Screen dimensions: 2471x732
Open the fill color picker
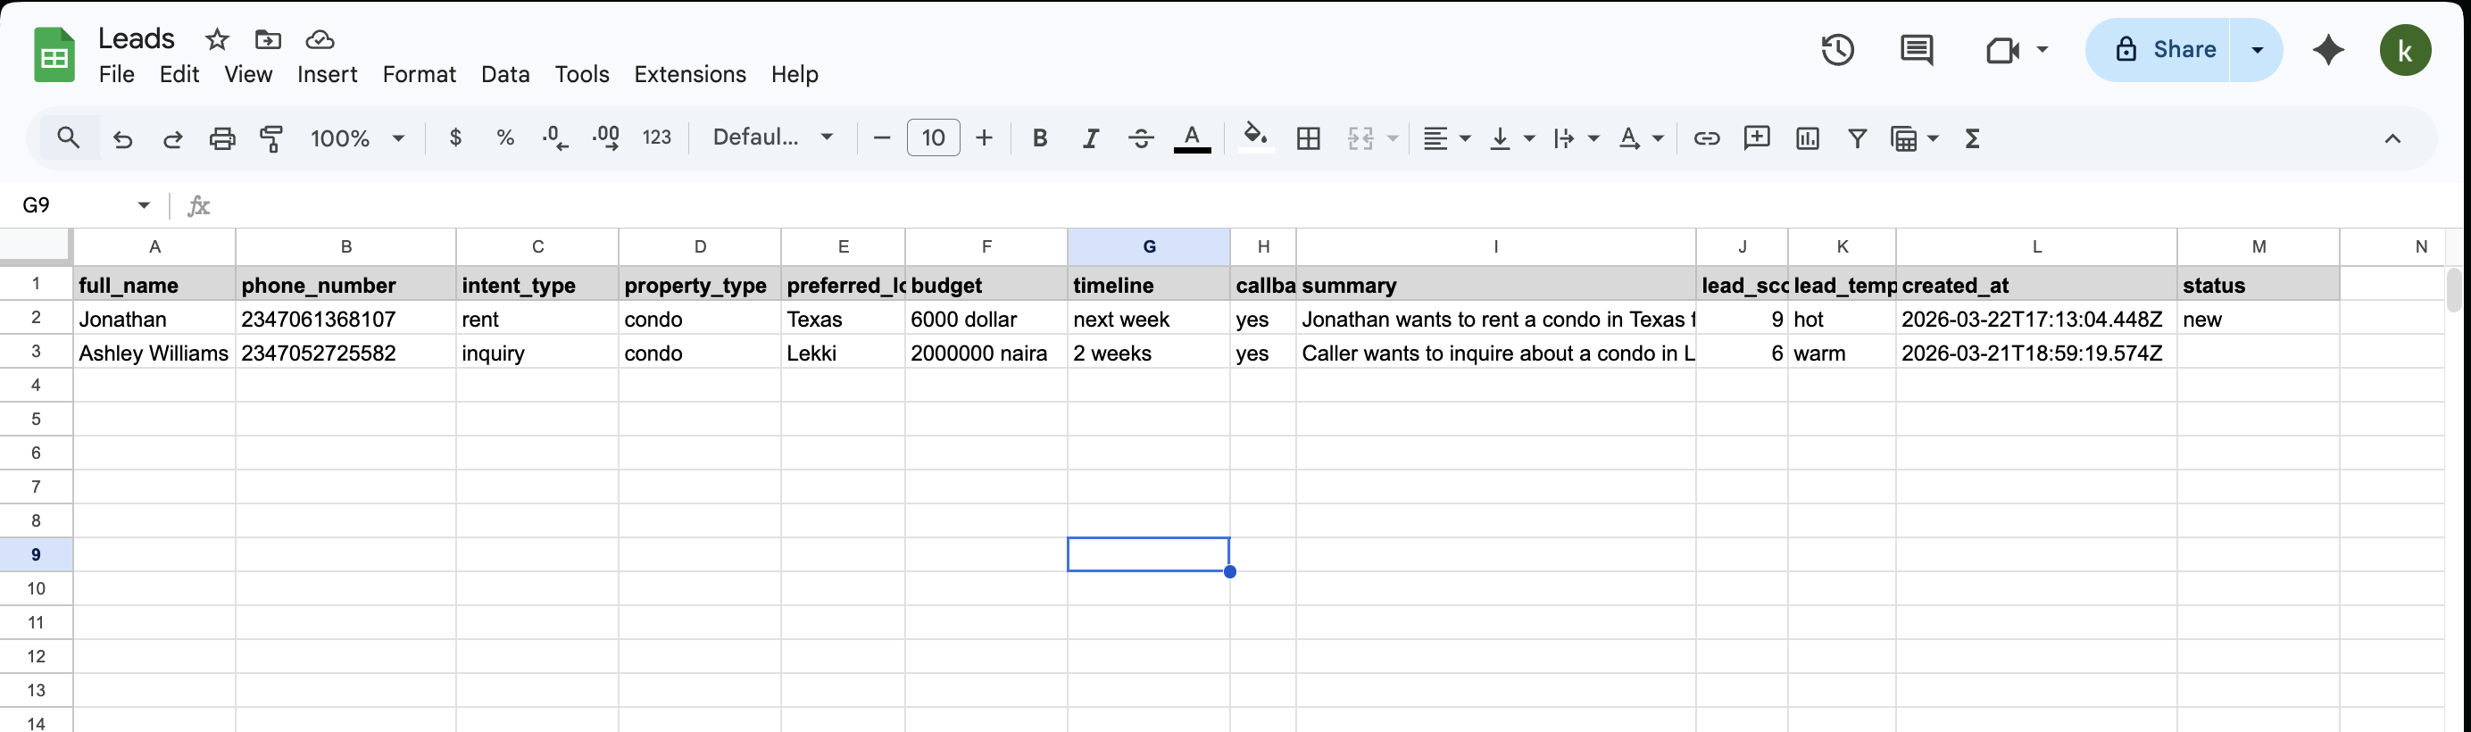pyautogui.click(x=1256, y=138)
